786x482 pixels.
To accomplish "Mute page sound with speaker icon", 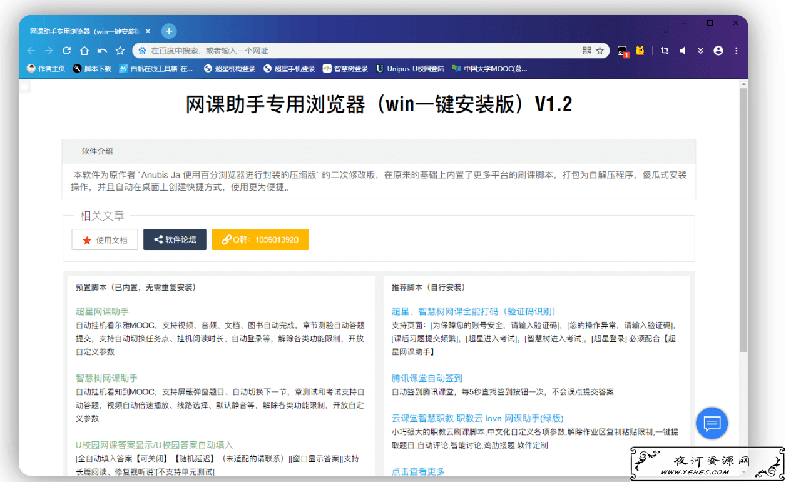I will [683, 51].
